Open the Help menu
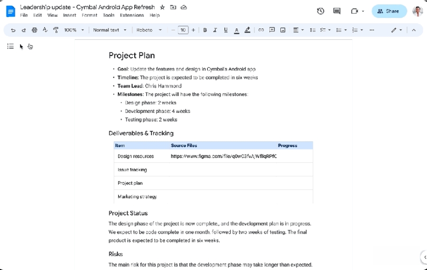Image resolution: width=427 pixels, height=270 pixels. click(x=154, y=15)
